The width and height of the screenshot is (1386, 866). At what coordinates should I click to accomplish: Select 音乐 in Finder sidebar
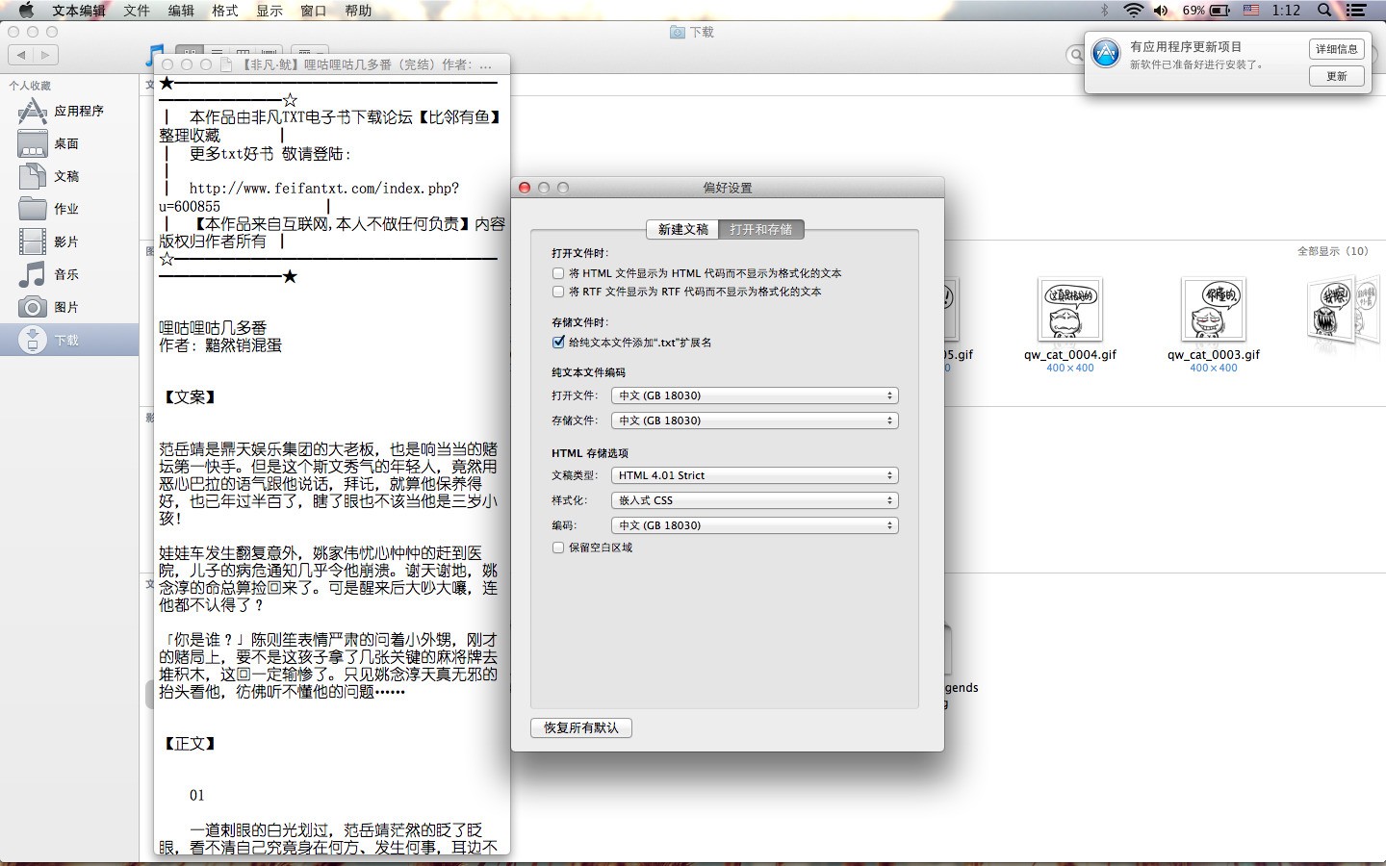coord(69,275)
